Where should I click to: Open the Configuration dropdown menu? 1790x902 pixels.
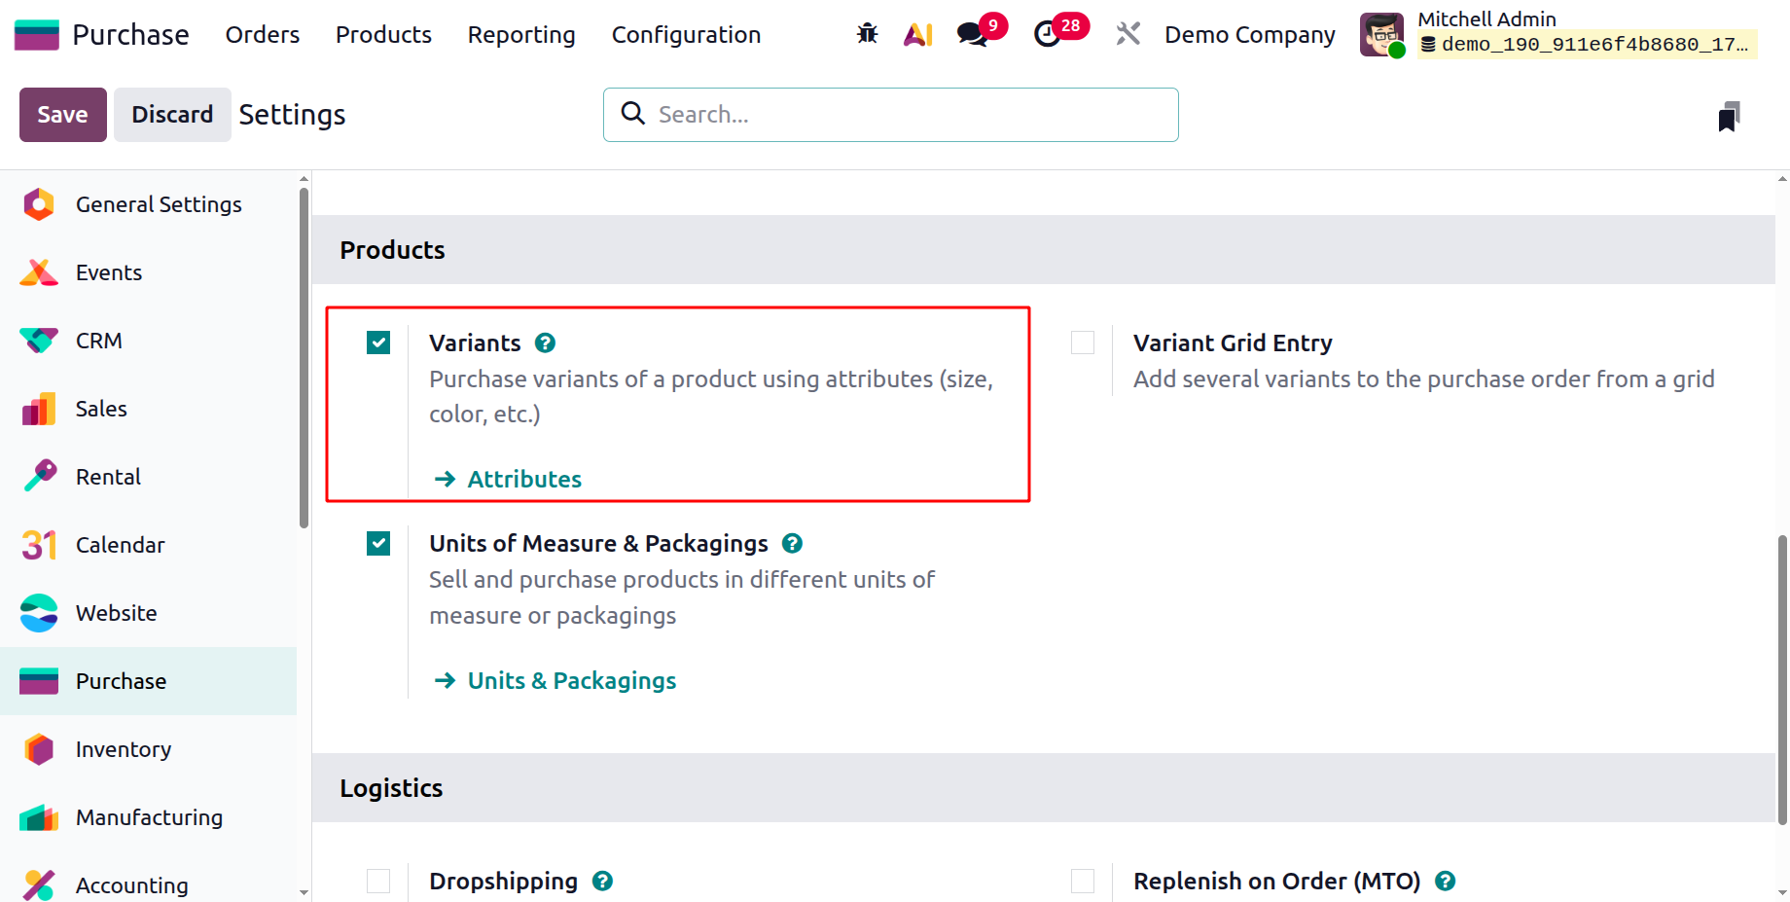(686, 34)
